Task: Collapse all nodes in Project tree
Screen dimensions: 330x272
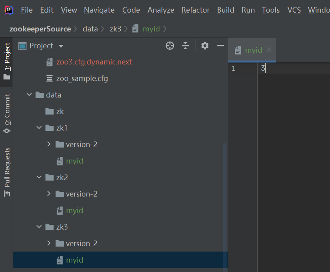Action: [x=185, y=46]
